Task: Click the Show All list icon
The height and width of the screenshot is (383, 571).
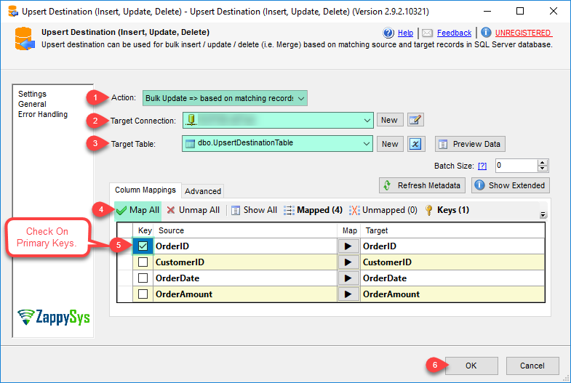Action: coord(236,210)
